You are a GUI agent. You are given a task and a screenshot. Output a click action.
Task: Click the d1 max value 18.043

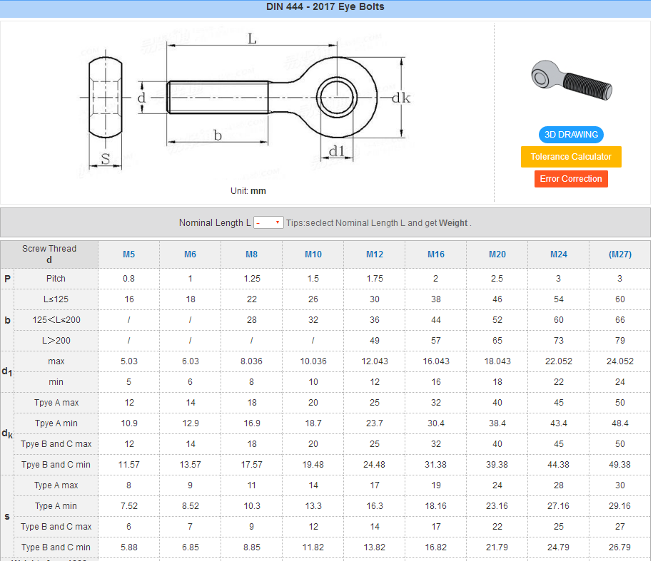[497, 361]
